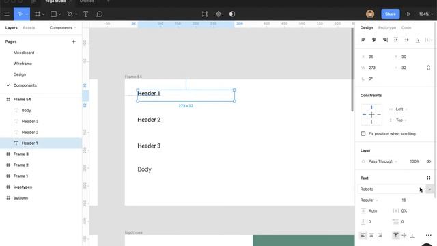The width and height of the screenshot is (437, 246).
Task: Set text vertical align top
Action: [x=396, y=235]
